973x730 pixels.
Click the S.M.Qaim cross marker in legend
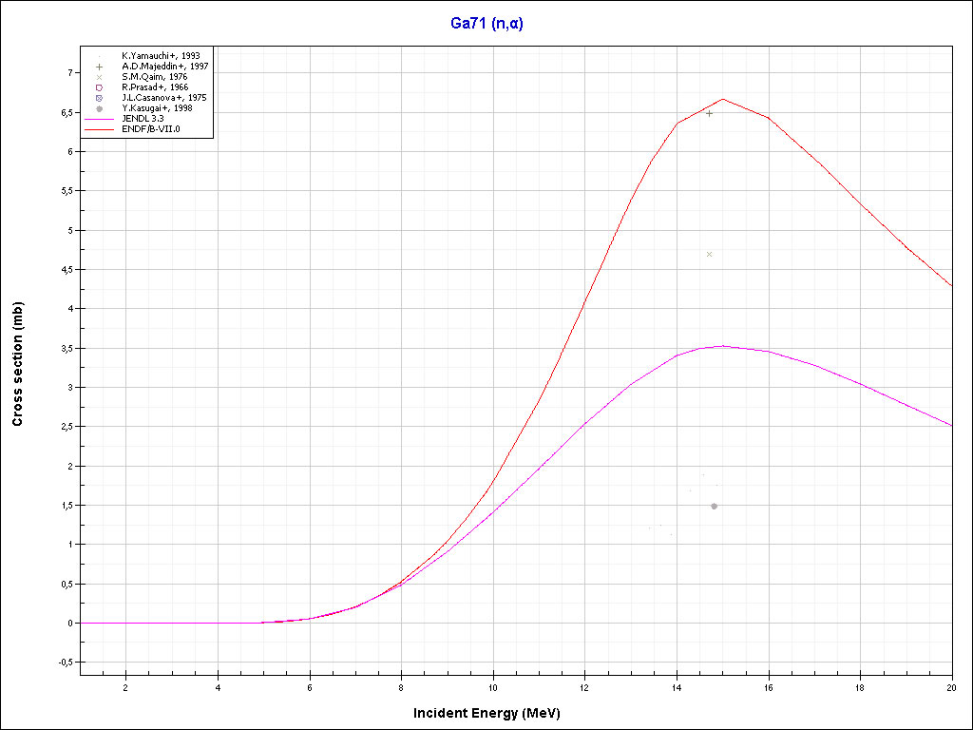[x=99, y=77]
